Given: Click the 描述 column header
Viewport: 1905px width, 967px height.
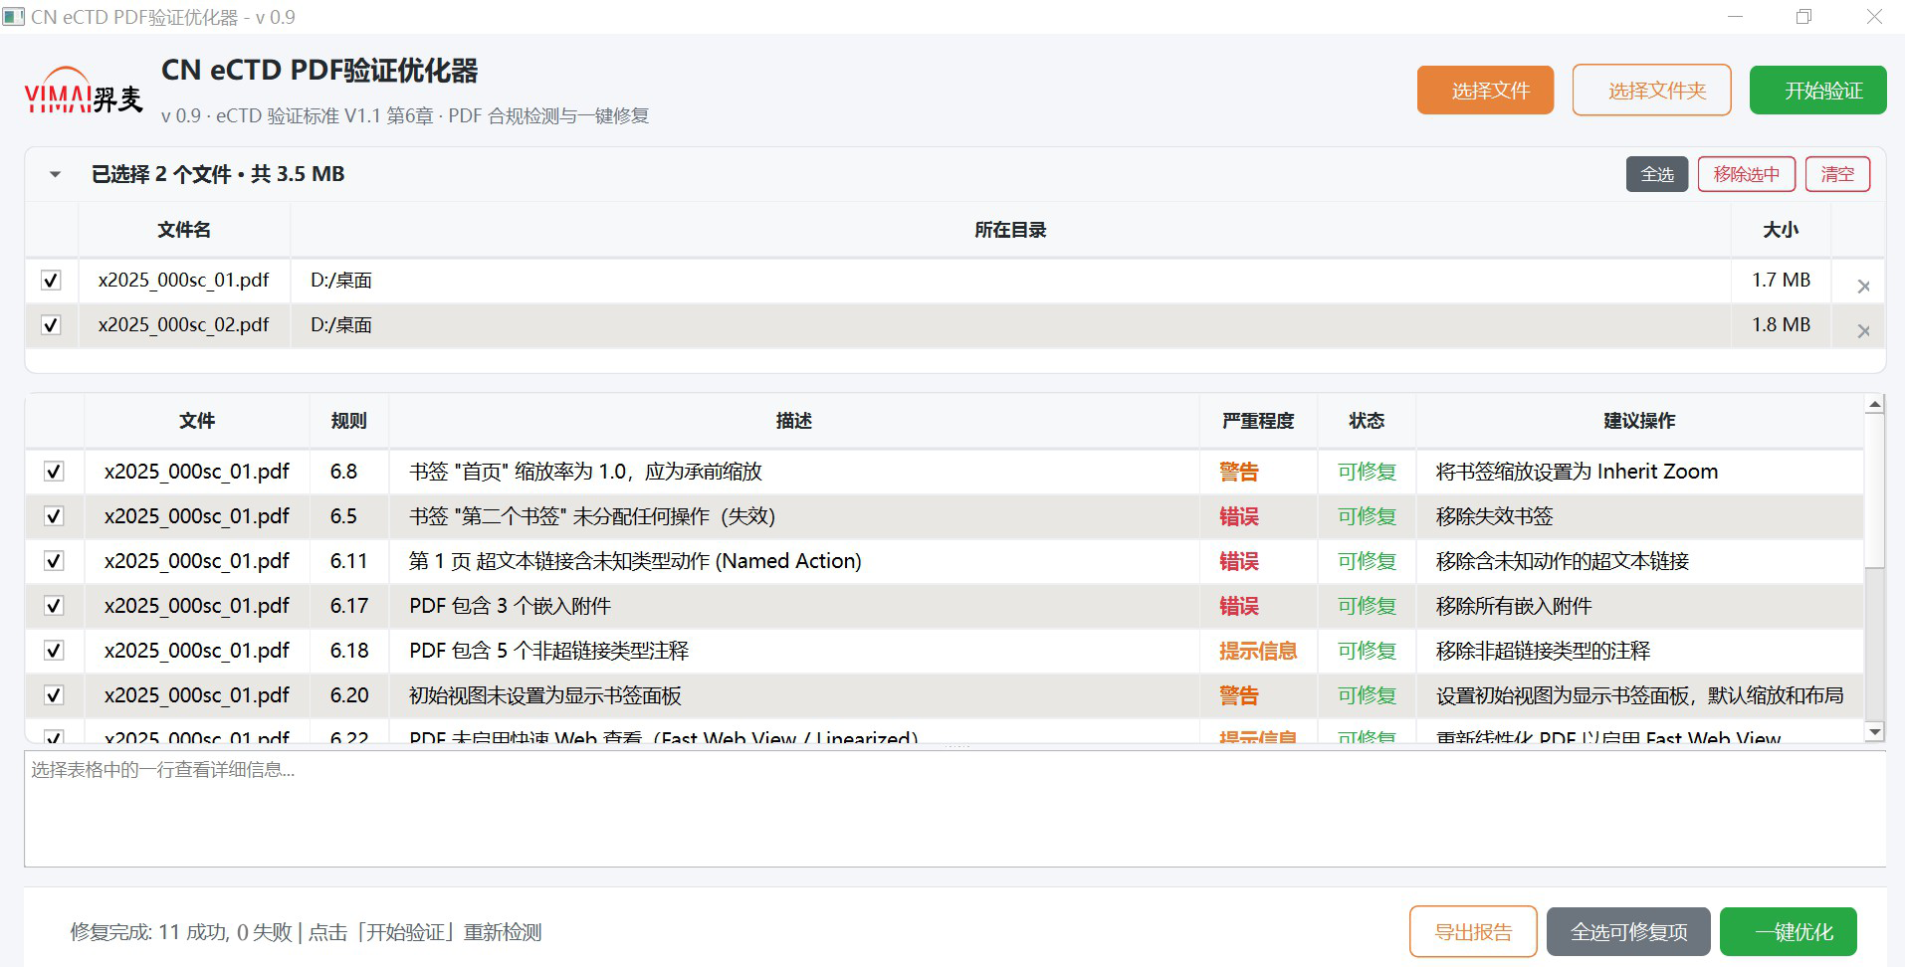Looking at the screenshot, I should pos(793,421).
